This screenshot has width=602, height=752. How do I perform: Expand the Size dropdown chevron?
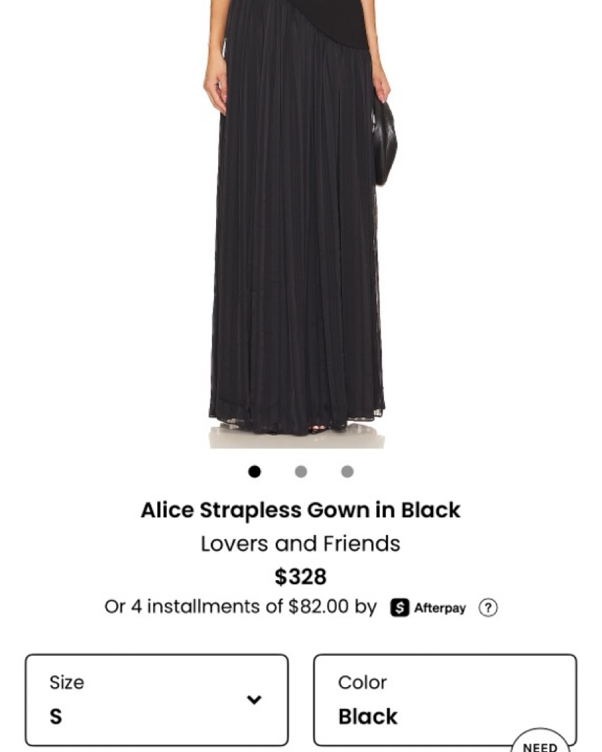(x=254, y=700)
